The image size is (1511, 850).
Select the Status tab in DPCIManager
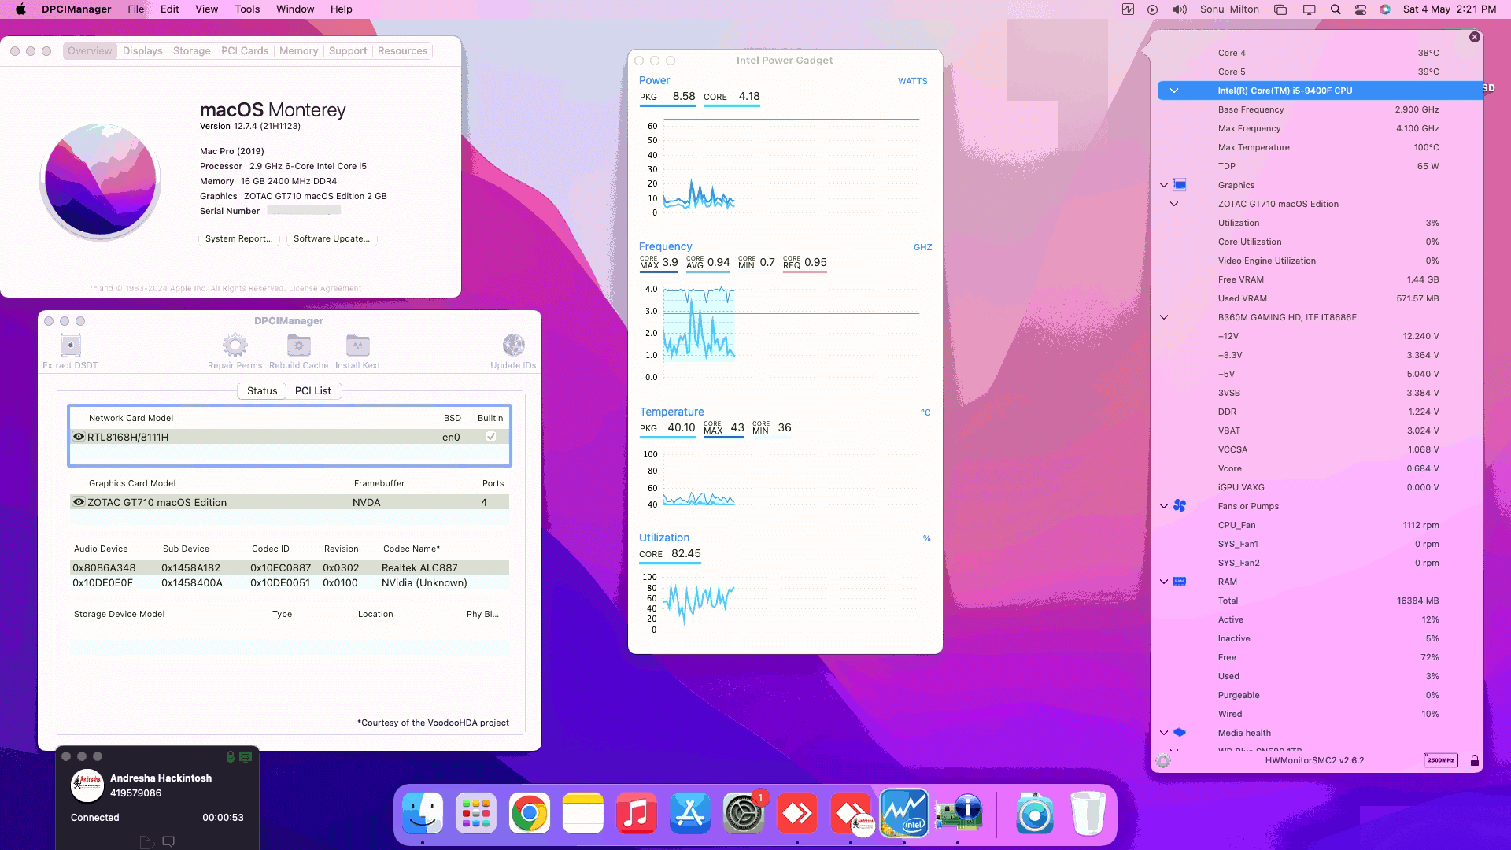(262, 391)
